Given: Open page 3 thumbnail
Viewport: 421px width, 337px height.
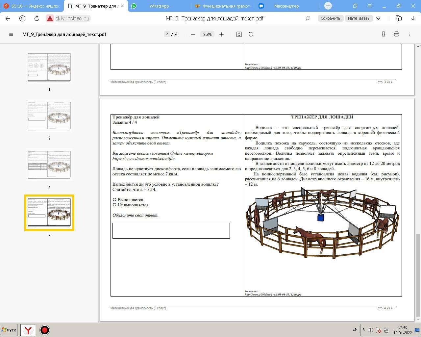Looking at the screenshot, I should tap(49, 164).
